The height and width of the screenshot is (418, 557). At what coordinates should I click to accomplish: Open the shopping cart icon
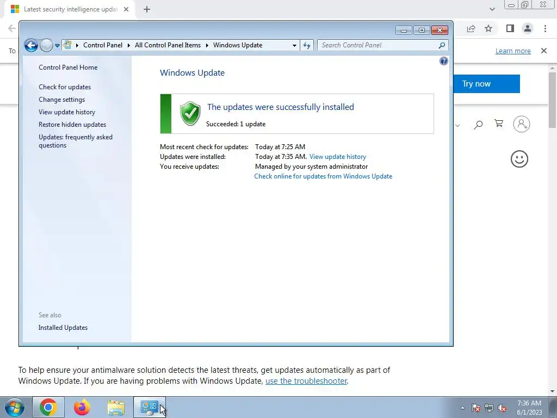coord(499,124)
